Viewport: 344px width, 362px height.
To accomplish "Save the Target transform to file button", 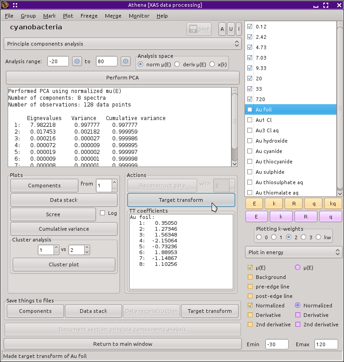I will coord(210,311).
